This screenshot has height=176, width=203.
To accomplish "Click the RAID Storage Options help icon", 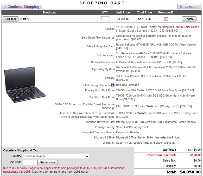I will click(x=113, y=85).
